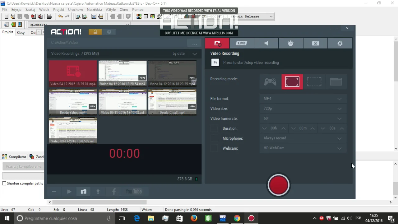Open Action! help question mark icon
Image resolution: width=398 pixels, height=224 pixels.
[109, 32]
